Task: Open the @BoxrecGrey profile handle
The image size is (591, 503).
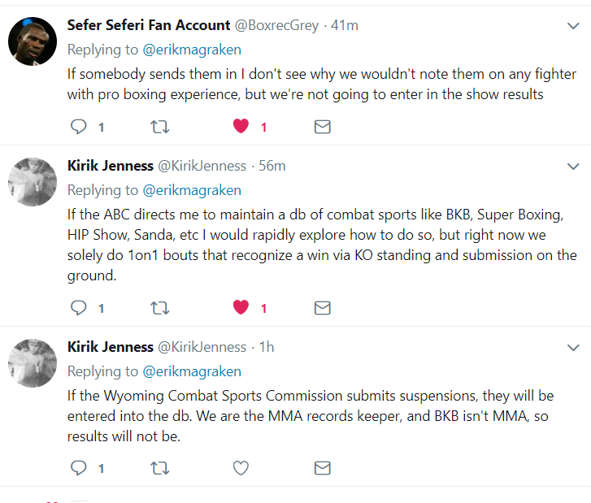Action: (277, 26)
